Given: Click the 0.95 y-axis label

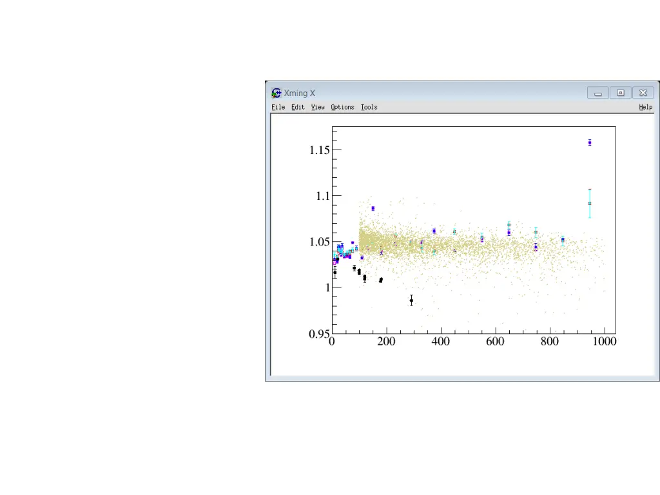Looking at the screenshot, I should click(x=319, y=334).
